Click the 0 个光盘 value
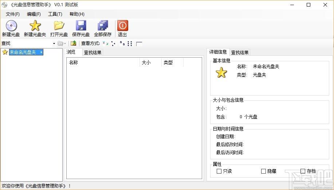The width and height of the screenshot is (334, 190). pyautogui.click(x=248, y=117)
